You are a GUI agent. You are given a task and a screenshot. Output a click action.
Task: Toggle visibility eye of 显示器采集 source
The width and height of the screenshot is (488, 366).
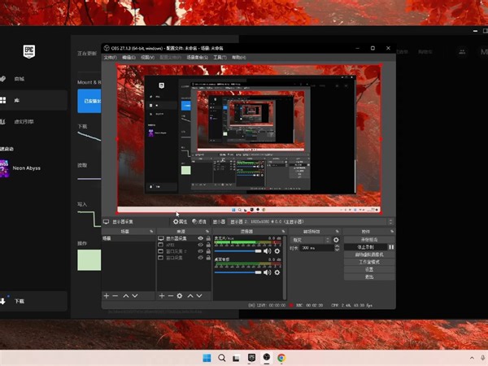point(200,238)
